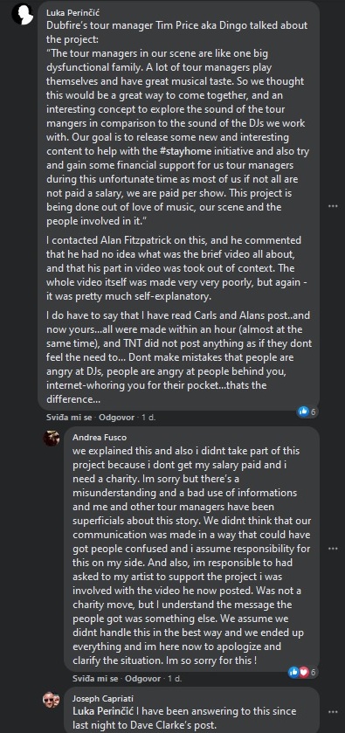Open options menu for Andrea Fusco's reply
345x733 pixels.
coord(333,549)
